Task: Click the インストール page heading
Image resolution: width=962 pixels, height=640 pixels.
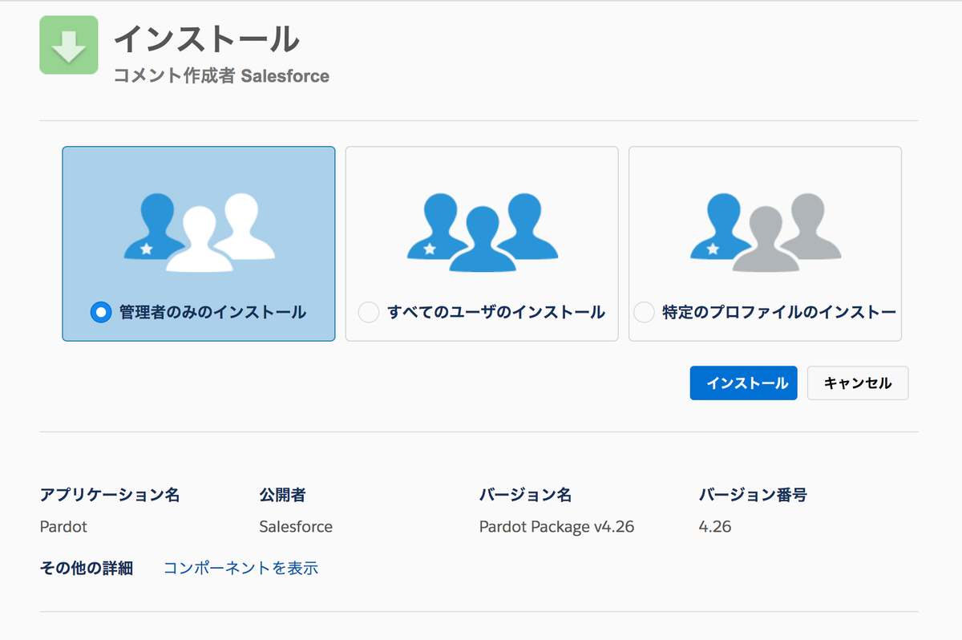Action: coord(207,39)
